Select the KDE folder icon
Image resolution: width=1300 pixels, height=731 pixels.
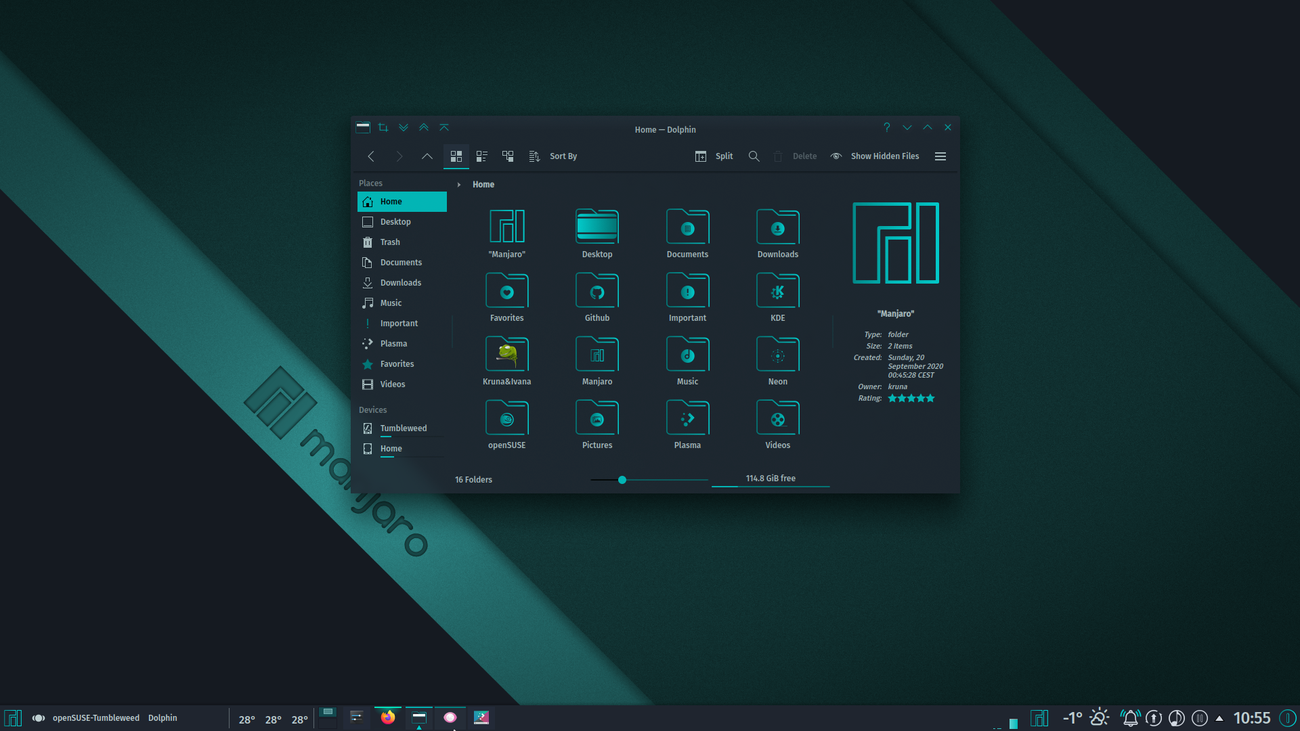778,290
